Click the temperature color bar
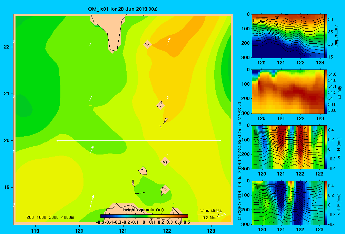 coord(326,36)
